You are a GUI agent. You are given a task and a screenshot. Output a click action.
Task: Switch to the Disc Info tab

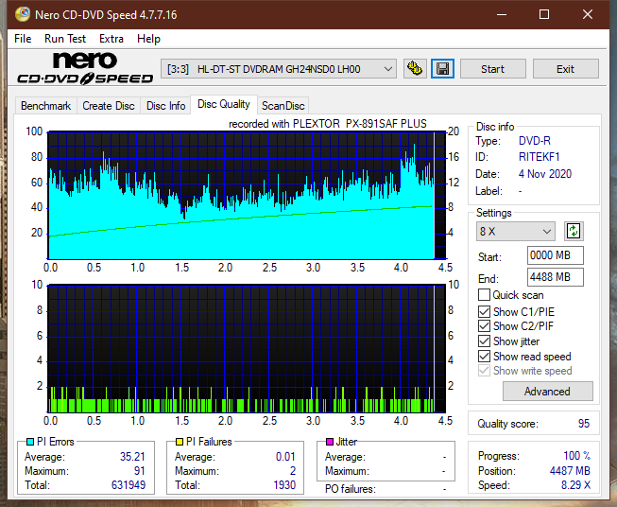click(165, 106)
